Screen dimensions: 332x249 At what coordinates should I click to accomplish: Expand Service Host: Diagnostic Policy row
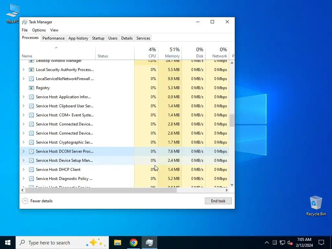tap(23, 179)
